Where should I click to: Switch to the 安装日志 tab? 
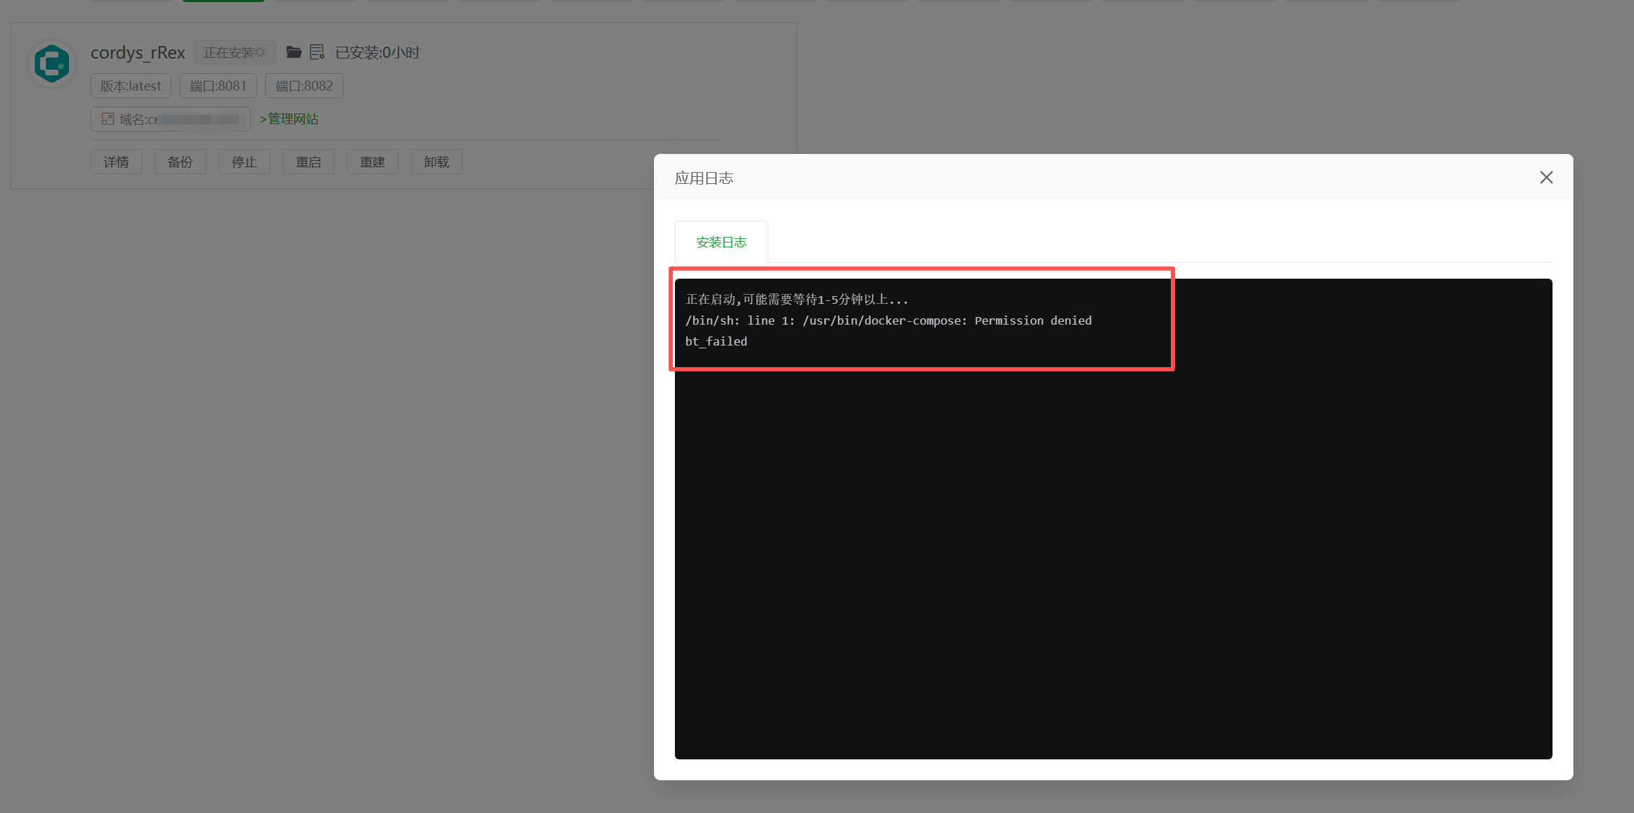(721, 242)
